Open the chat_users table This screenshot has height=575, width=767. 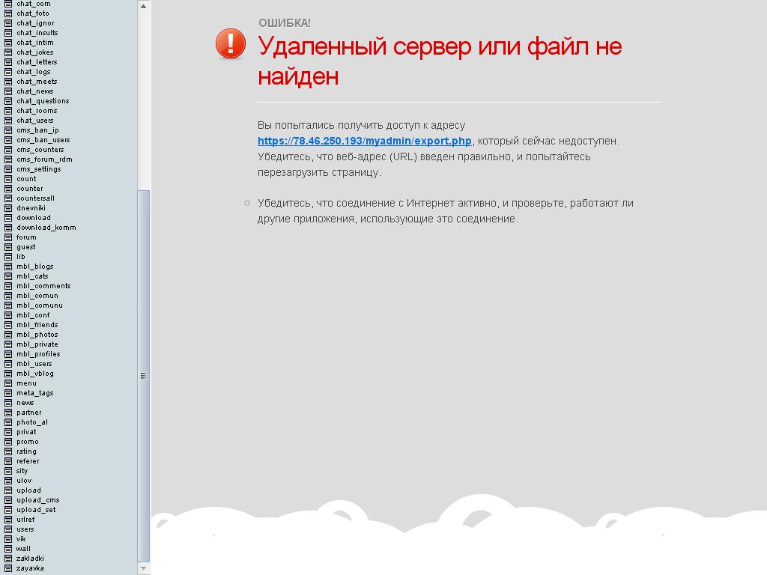(34, 121)
